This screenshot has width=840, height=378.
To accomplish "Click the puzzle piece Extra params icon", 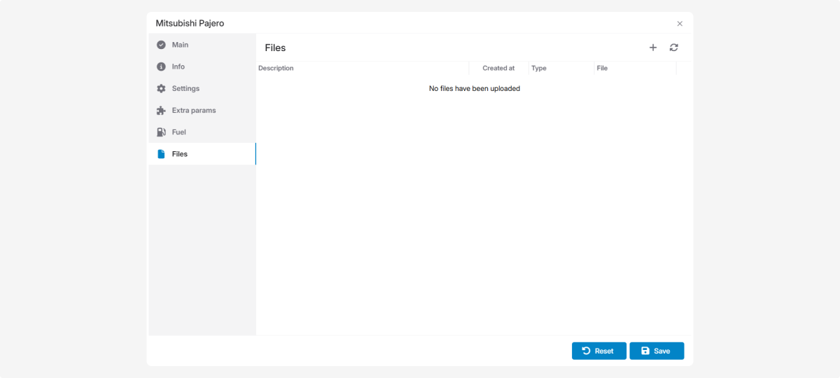I will [161, 111].
